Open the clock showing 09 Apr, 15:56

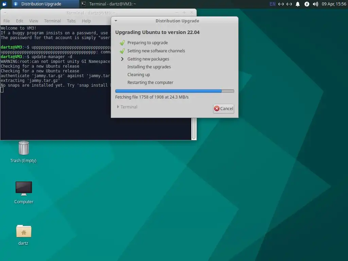click(334, 4)
